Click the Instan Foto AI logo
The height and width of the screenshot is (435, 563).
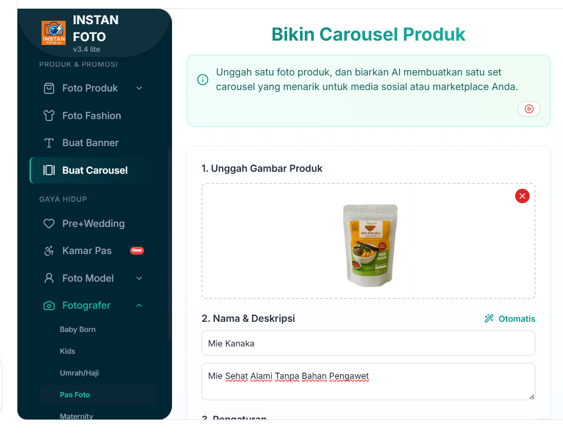54,33
